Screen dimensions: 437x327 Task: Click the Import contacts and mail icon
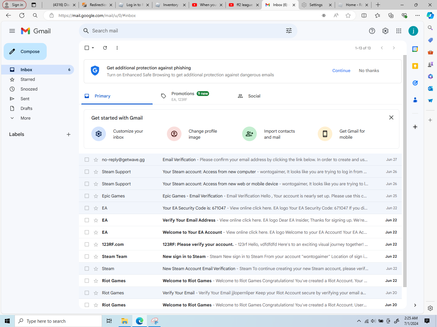point(249,134)
